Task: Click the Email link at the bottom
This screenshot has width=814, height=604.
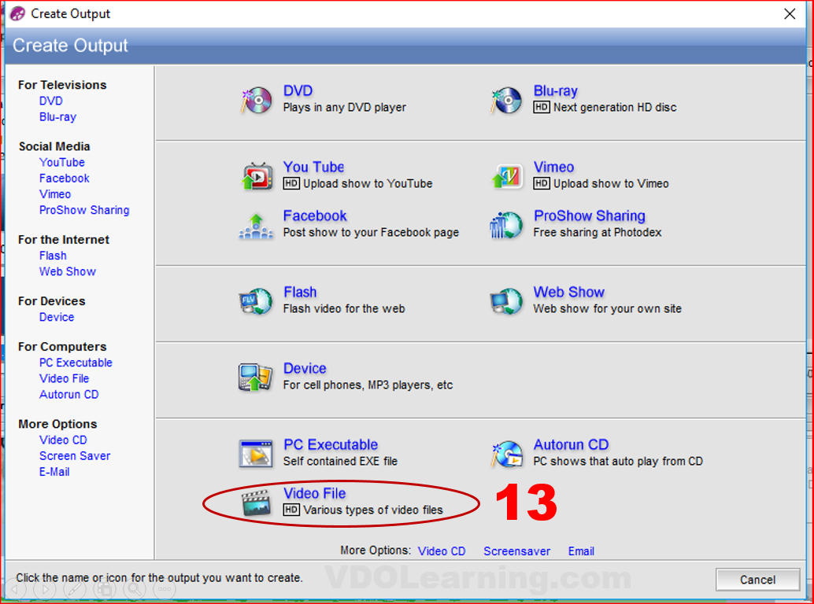Action: [x=582, y=551]
